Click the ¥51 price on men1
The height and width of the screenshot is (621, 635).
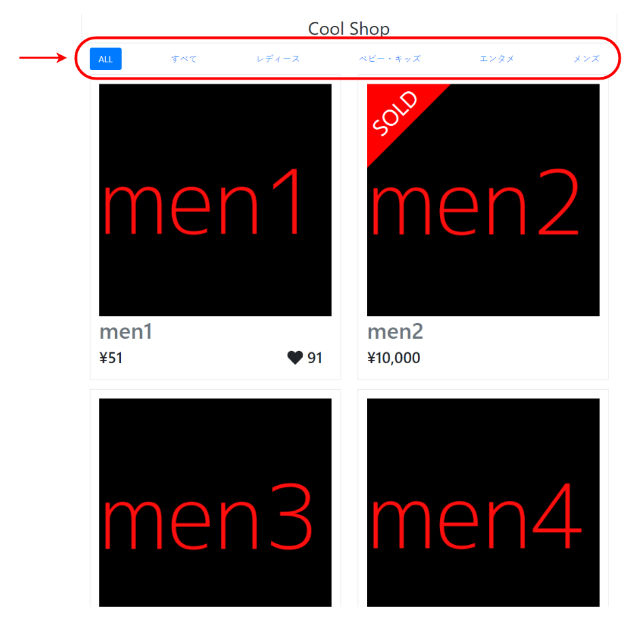coord(111,358)
